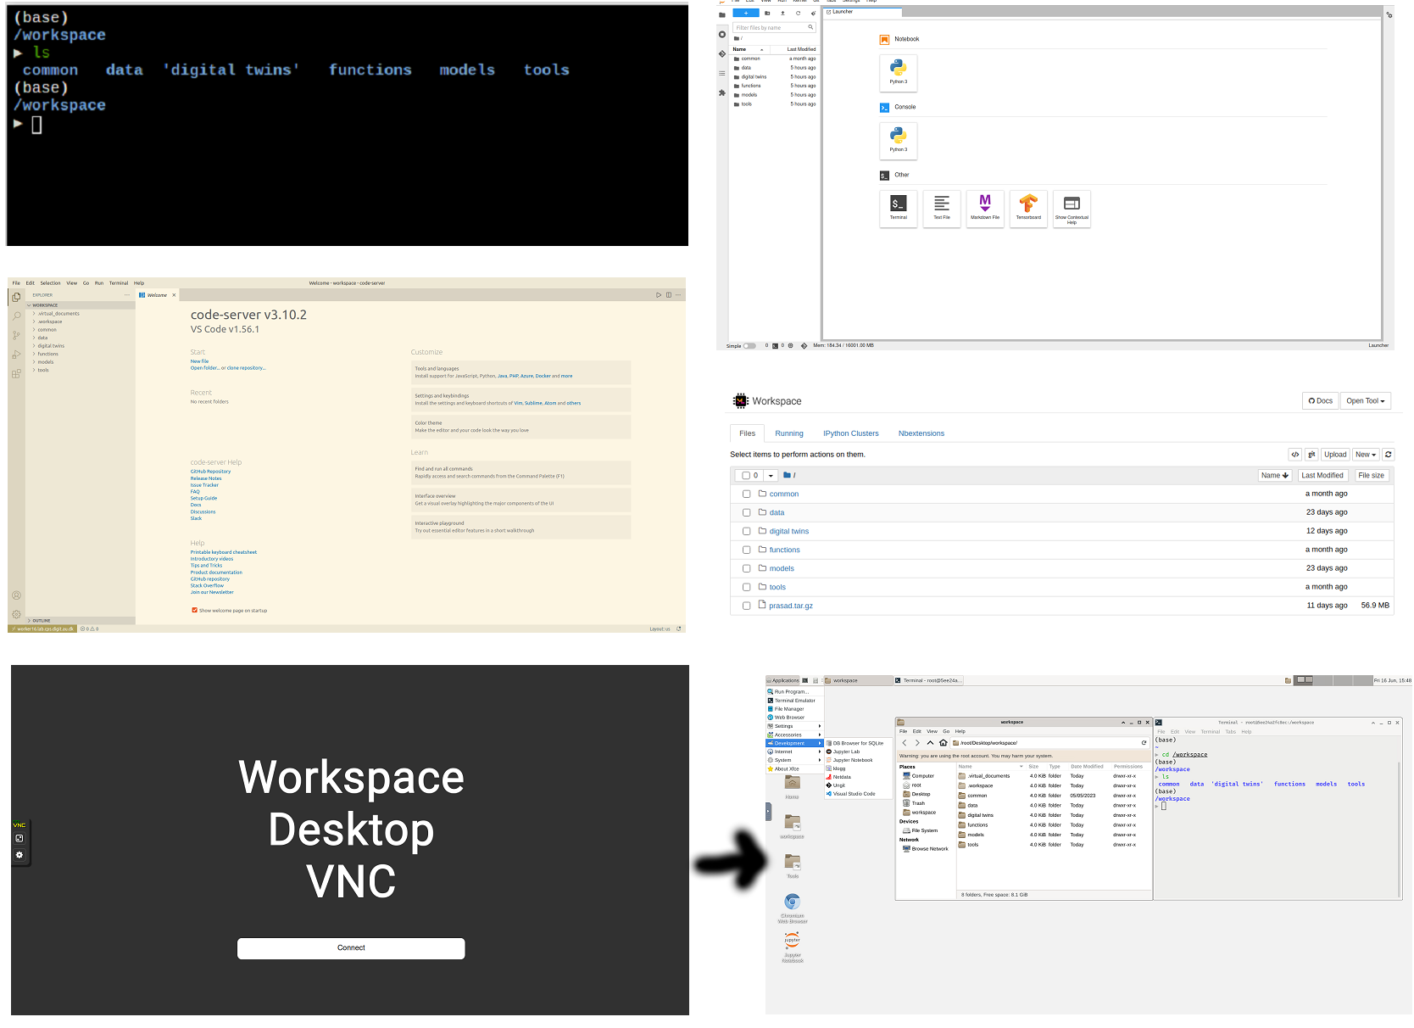Select the Source Control icon in code-server sidebar

[15, 335]
